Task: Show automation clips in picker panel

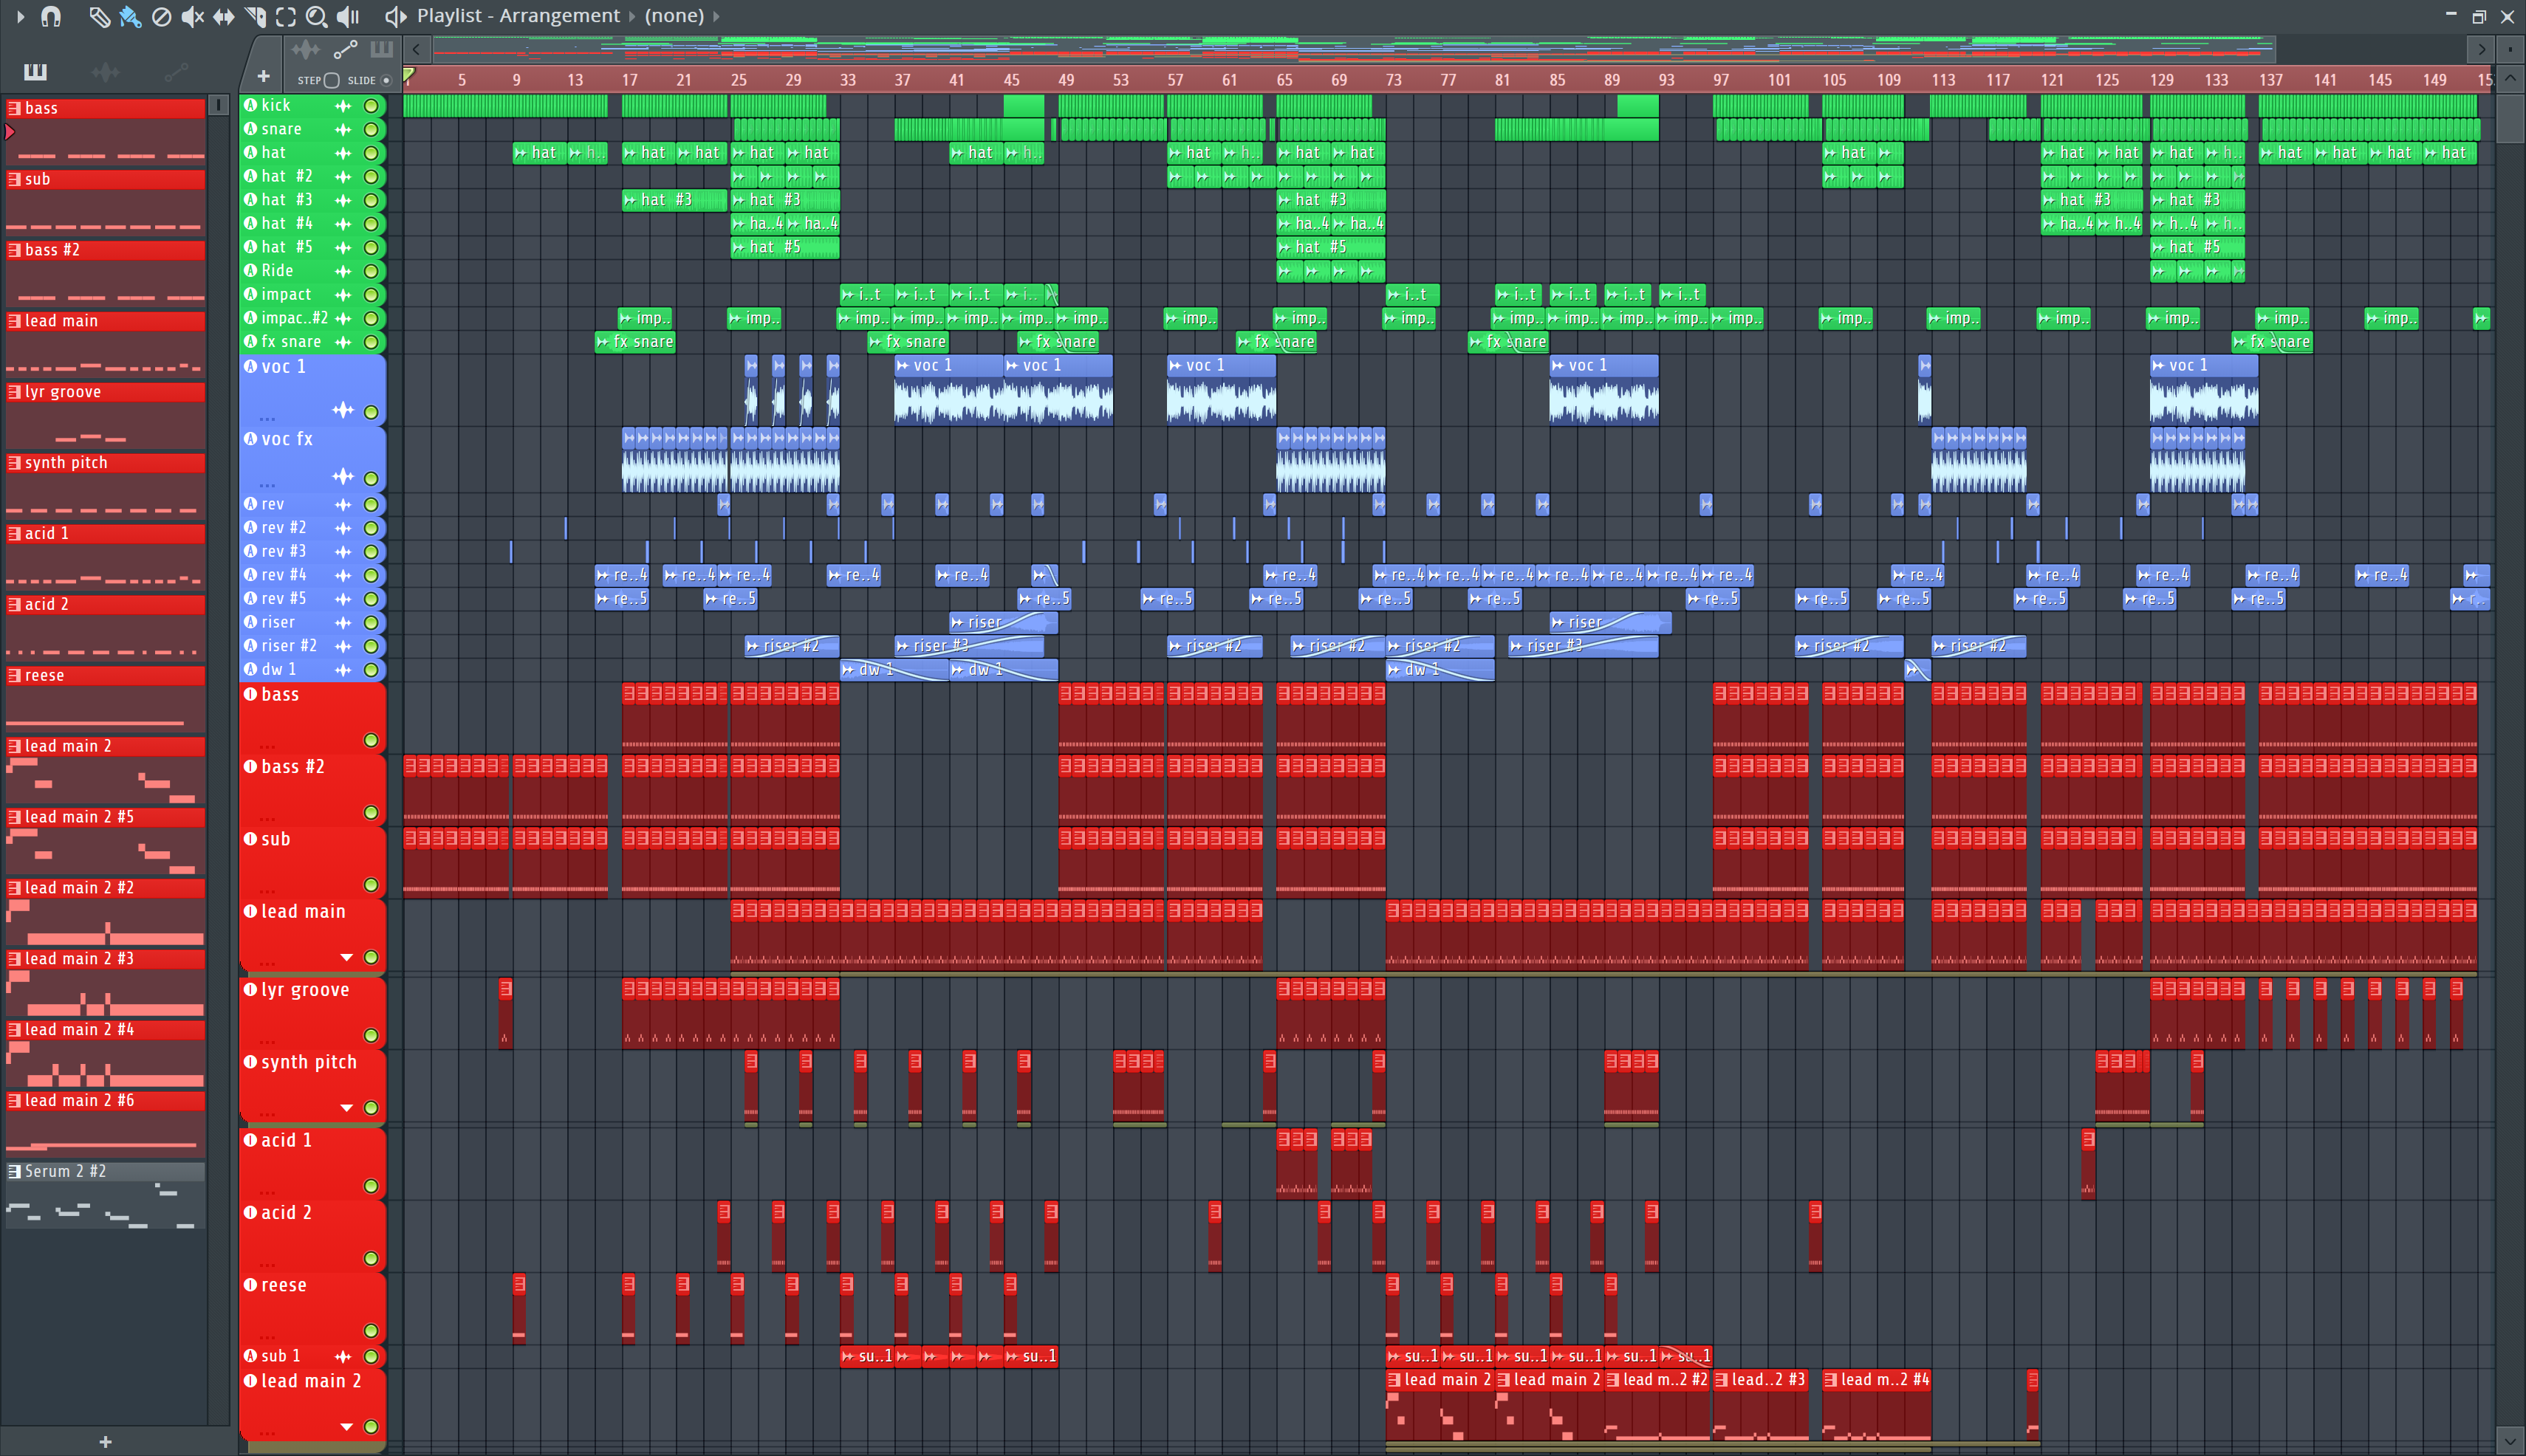Action: [x=176, y=71]
